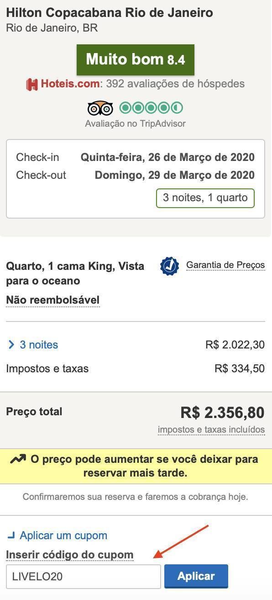This screenshot has width=272, height=600.
Task: Open the 3 noites nightly details
Action: pyautogui.click(x=39, y=345)
